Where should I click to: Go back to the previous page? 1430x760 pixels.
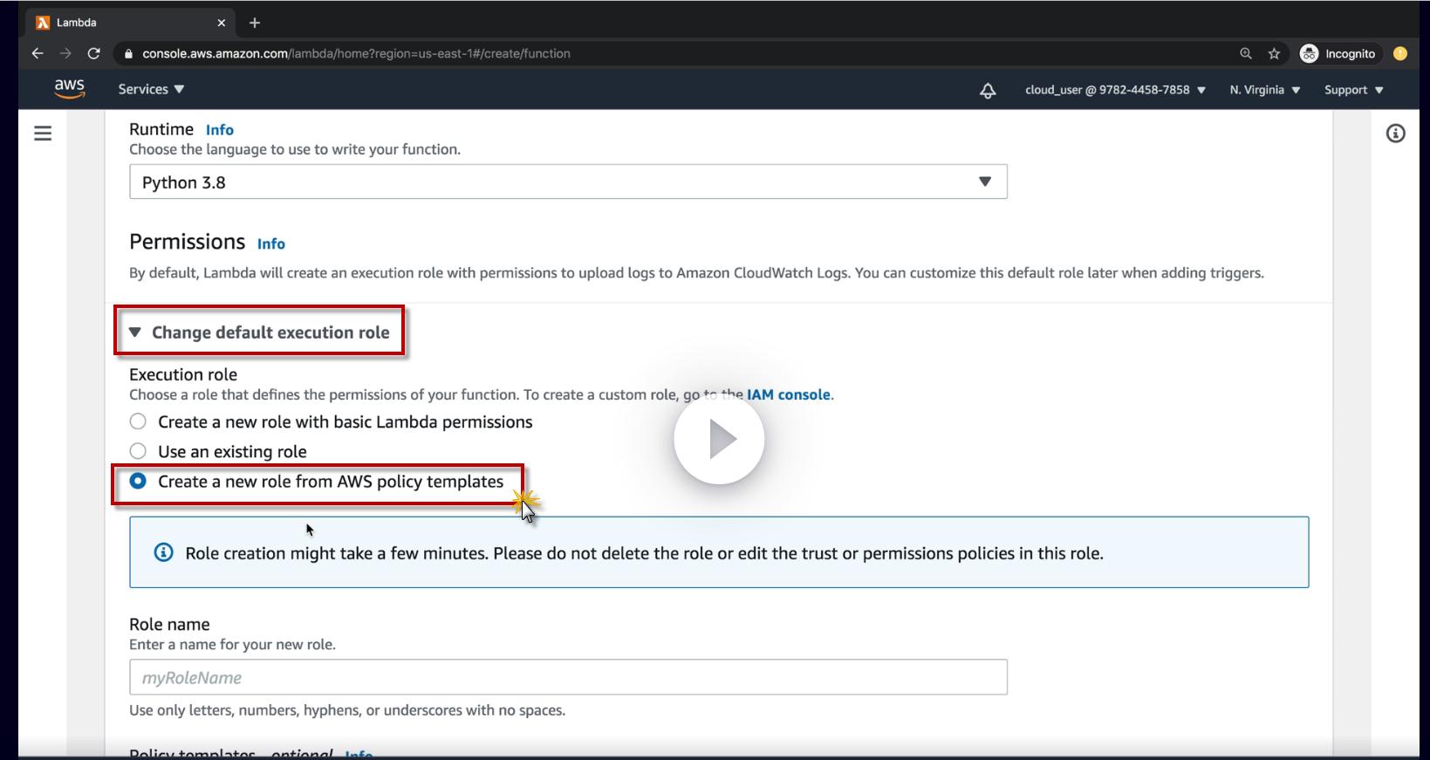tap(38, 53)
